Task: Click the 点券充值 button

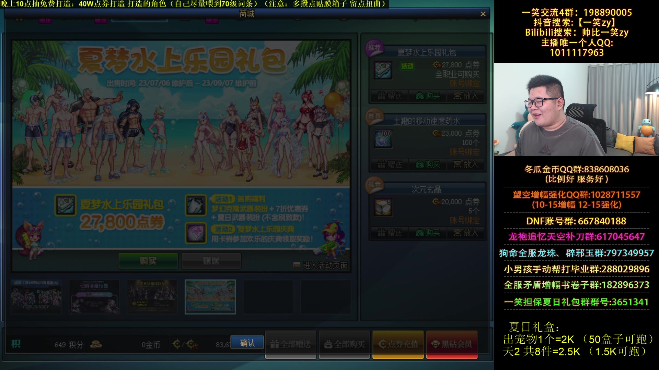Action: pos(398,344)
